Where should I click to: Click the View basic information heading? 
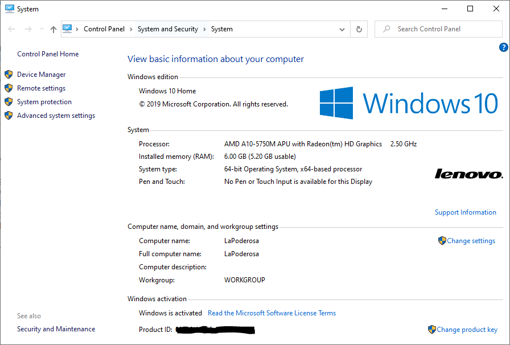click(x=216, y=59)
